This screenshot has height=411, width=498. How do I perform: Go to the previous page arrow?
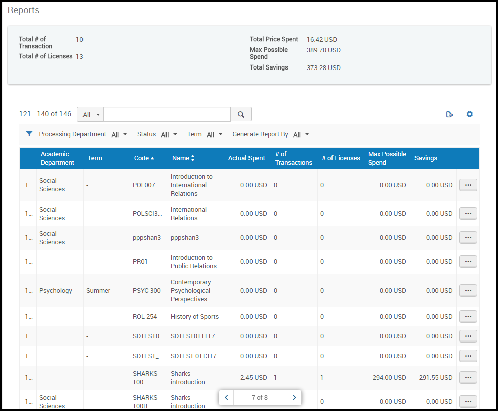click(226, 397)
